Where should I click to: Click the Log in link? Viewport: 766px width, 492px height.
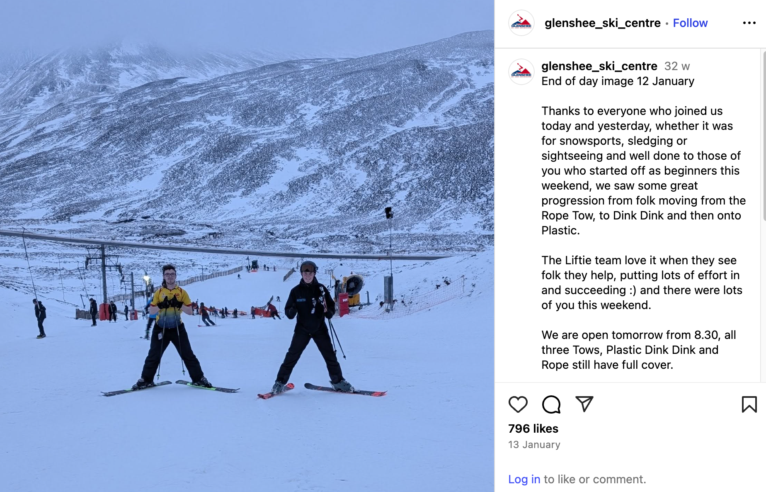click(x=524, y=479)
